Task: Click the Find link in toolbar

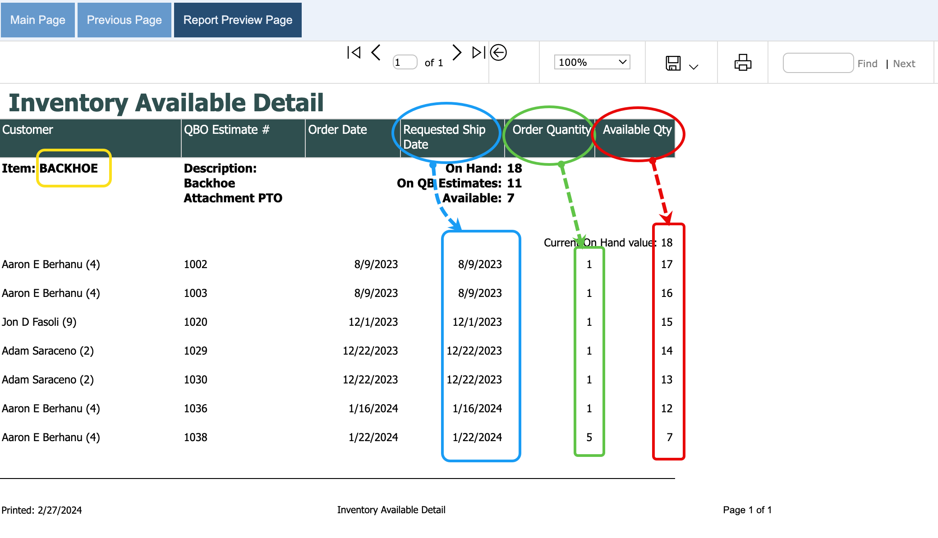Action: pos(867,64)
